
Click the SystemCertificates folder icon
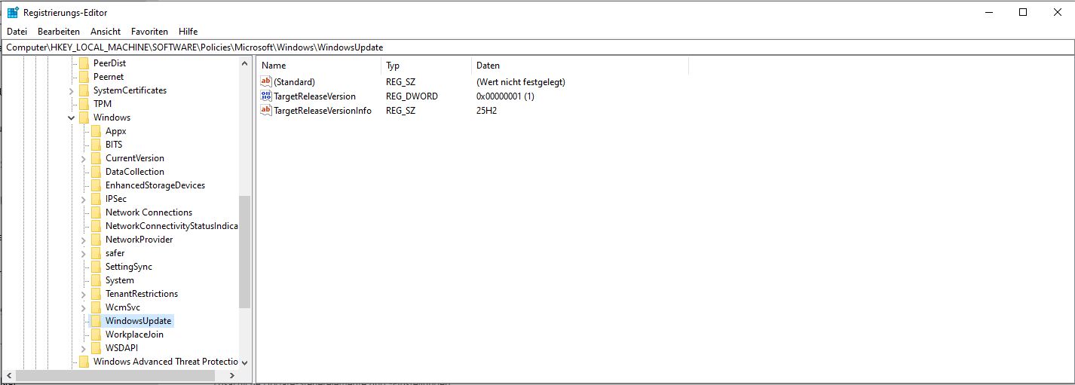pos(84,90)
